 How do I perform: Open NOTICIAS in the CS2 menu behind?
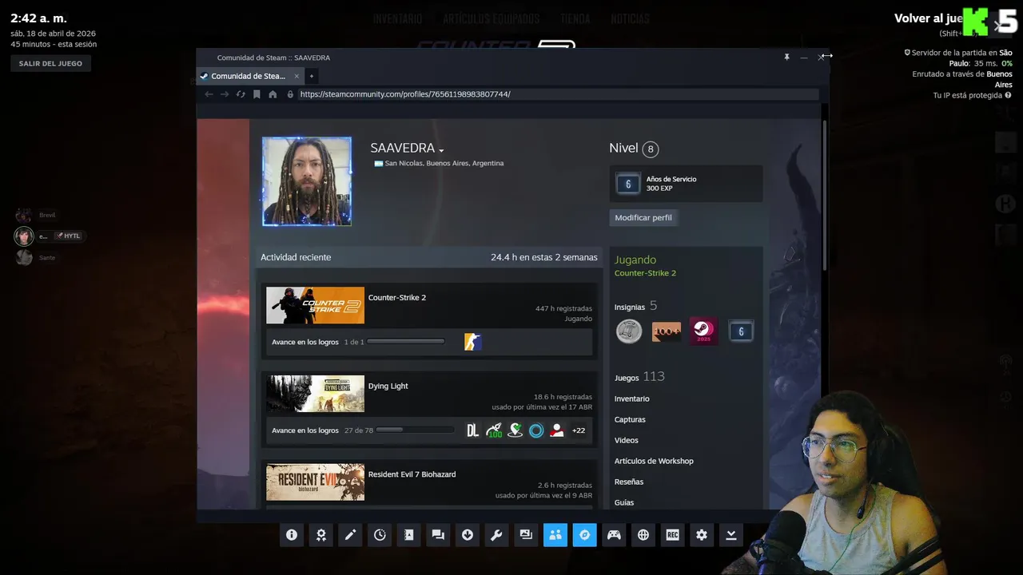(630, 18)
